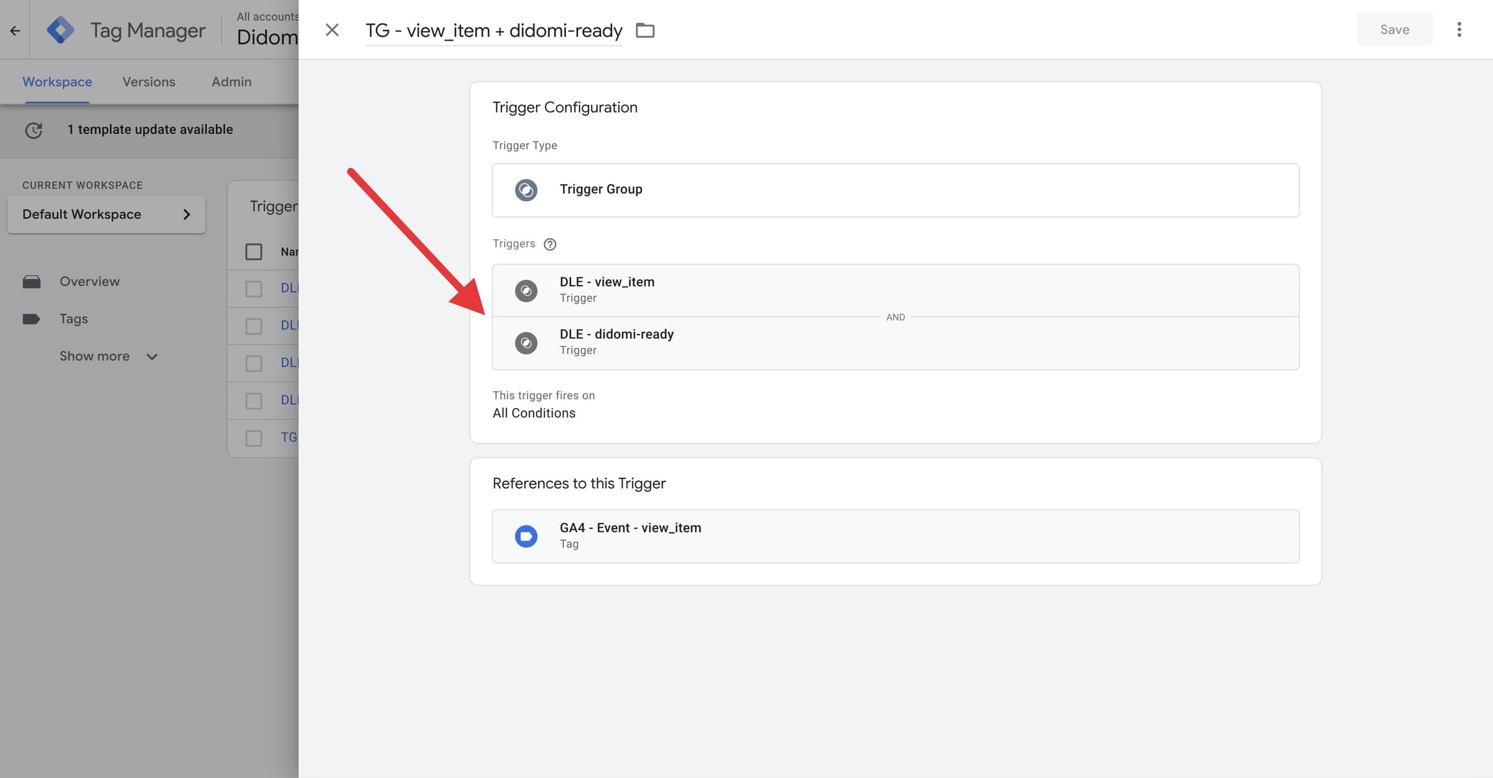The height and width of the screenshot is (778, 1493).
Task: Edit the trigger name field
Action: click(x=494, y=30)
